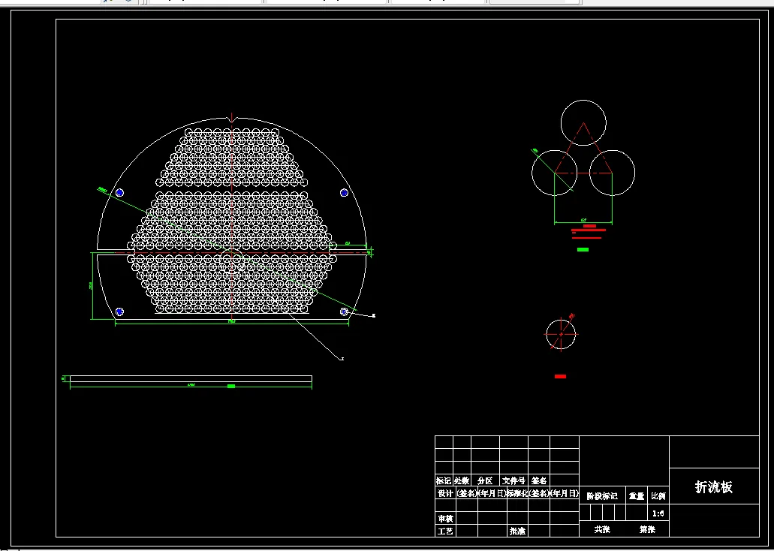The width and height of the screenshot is (774, 551).
Task: Click the '文件号' header cell
Action: coord(513,480)
